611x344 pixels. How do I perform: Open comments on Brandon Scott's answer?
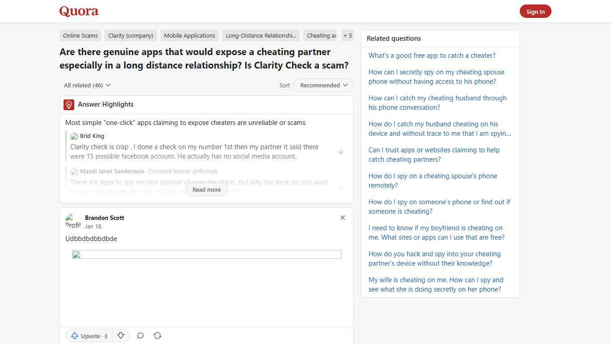pos(140,335)
